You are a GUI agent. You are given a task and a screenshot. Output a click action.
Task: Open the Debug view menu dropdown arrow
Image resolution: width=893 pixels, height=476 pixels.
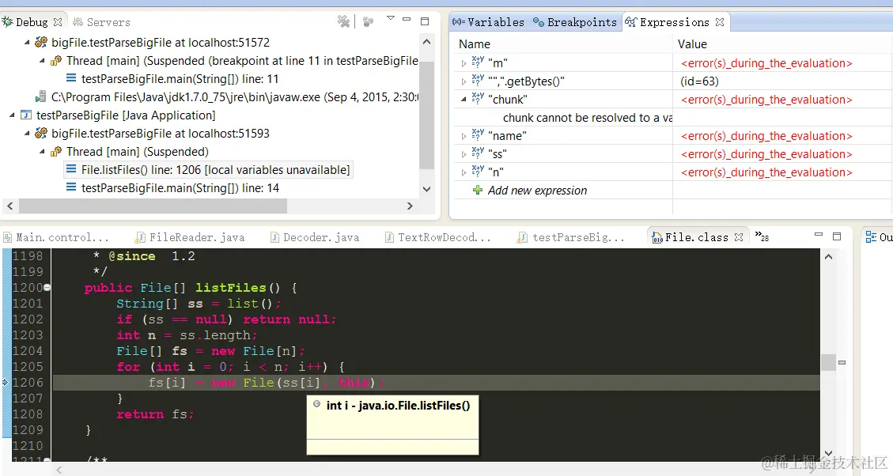pos(390,19)
